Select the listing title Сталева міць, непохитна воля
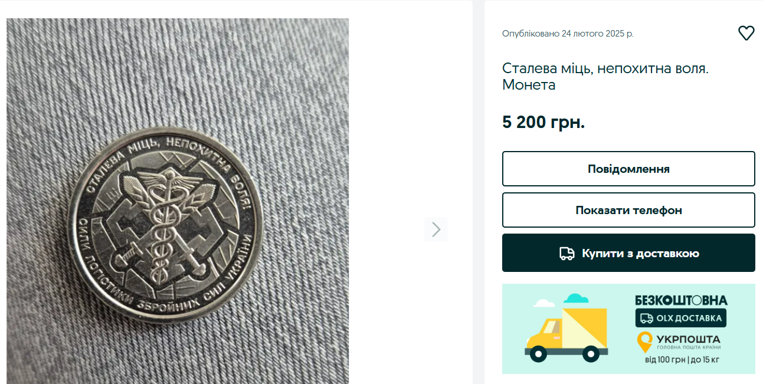The image size is (763, 384). (605, 76)
